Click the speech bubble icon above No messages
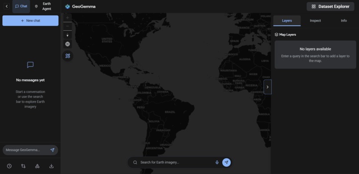This screenshot has width=359, height=174. pyautogui.click(x=30, y=65)
